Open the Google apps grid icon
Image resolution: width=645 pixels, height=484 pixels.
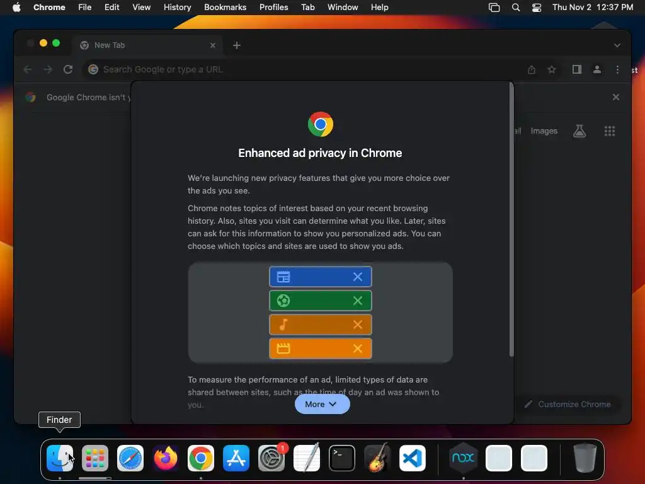609,131
